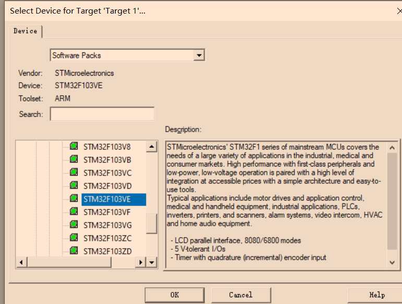Click device list scroll right arrow

(140, 262)
